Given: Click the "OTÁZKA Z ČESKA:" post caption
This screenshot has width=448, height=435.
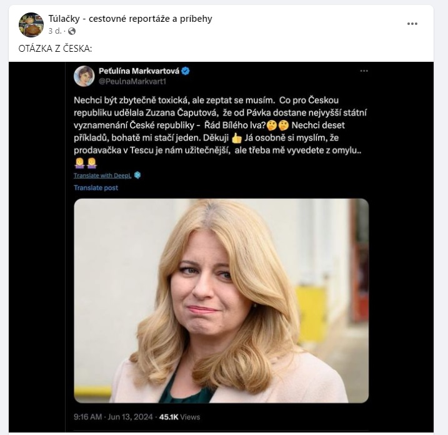Looking at the screenshot, I should click(54, 49).
